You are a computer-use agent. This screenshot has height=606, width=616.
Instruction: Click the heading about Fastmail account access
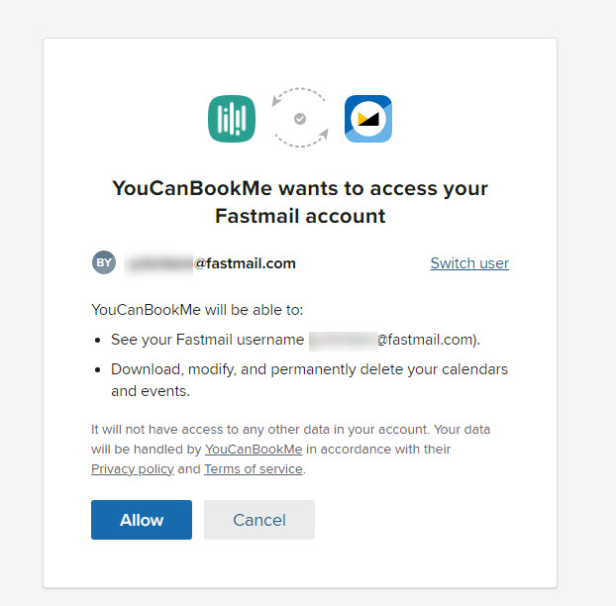click(300, 201)
